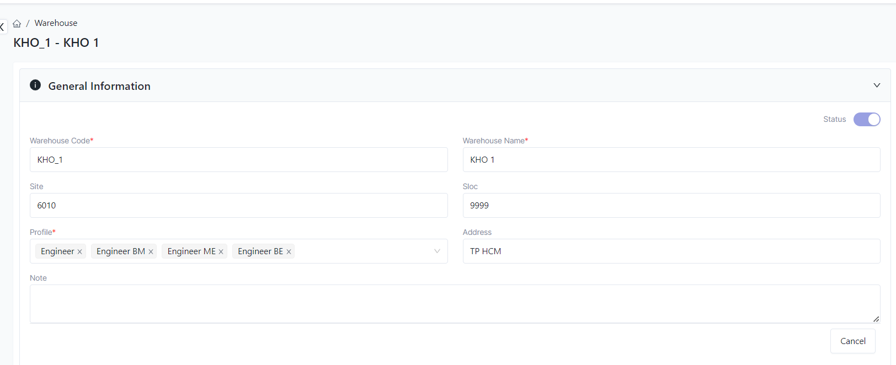Click the Sloc input field

(x=671, y=205)
